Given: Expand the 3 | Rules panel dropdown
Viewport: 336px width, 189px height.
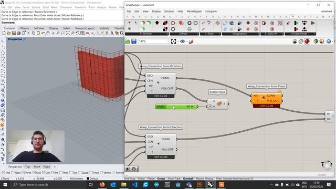Looking at the screenshot, I should [219, 34].
